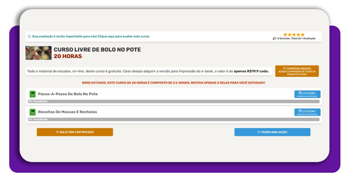
Task: Select the title Passo-A-Passo De Bolo No Pote
Action: coord(68,94)
